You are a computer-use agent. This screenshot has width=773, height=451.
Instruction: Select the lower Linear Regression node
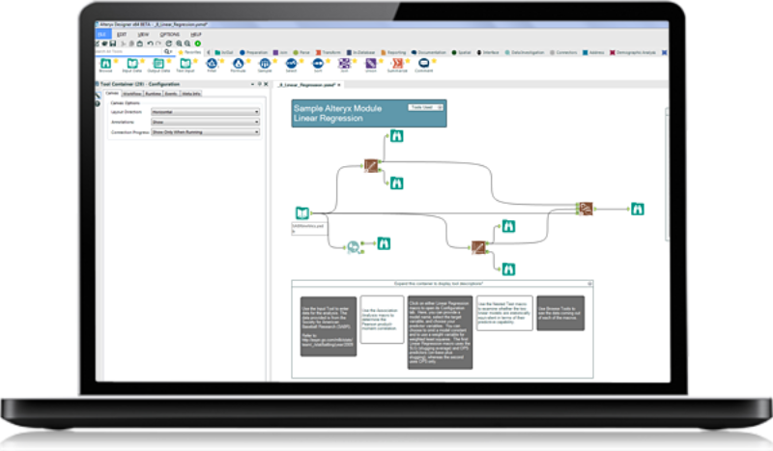click(478, 247)
